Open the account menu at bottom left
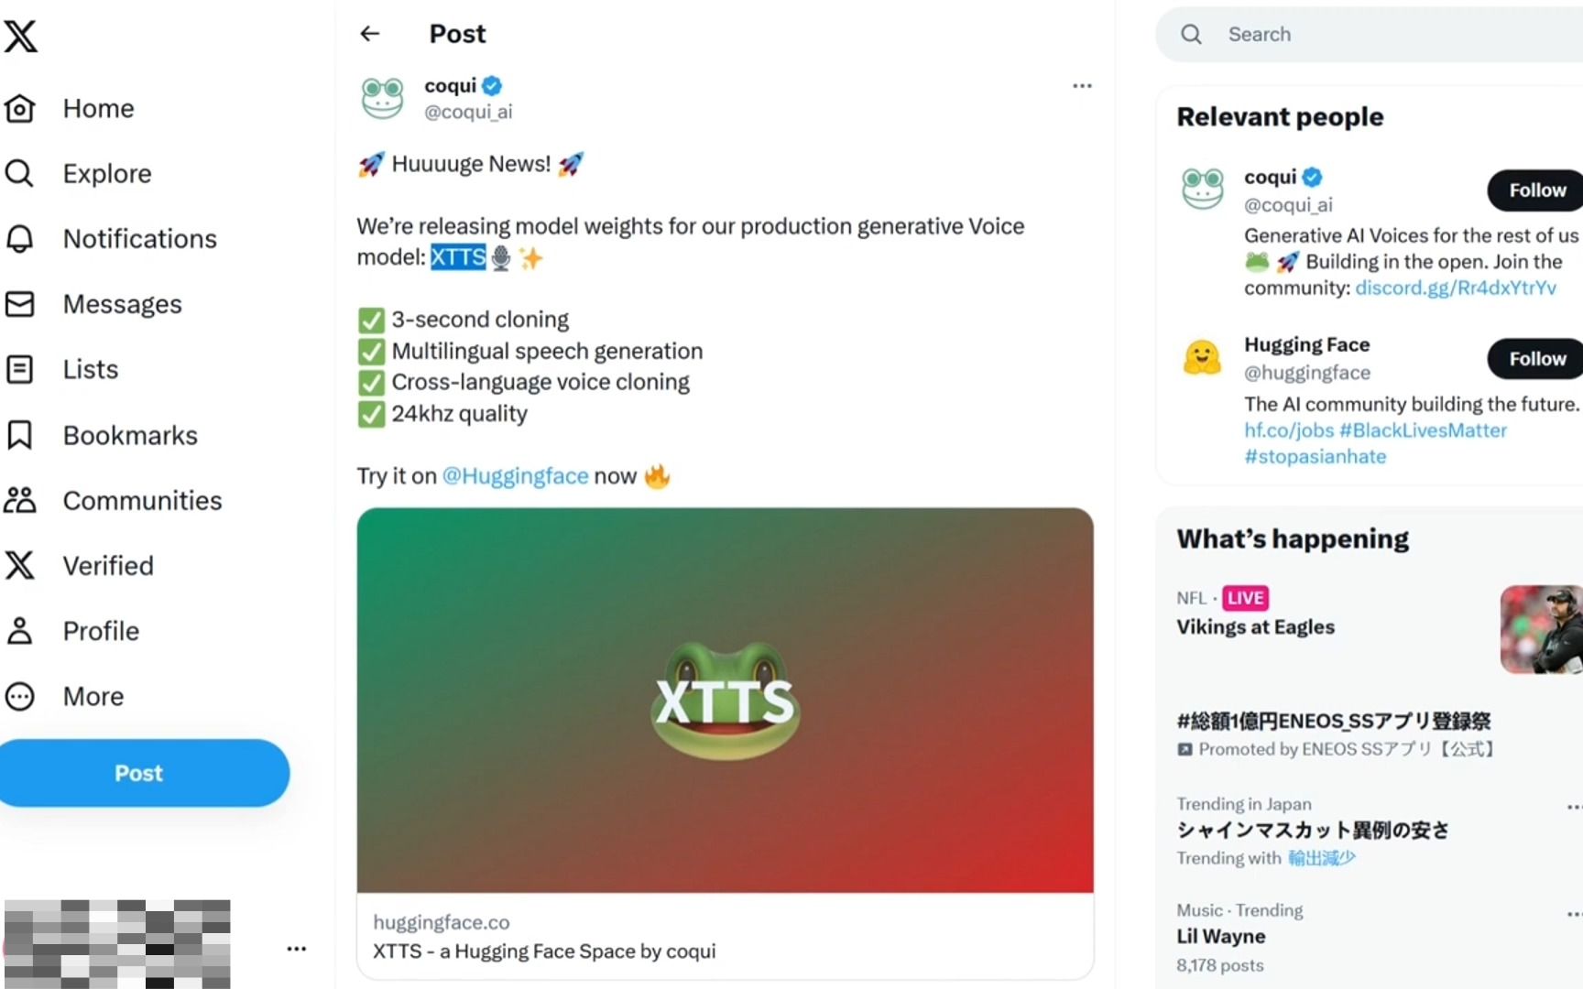Screen dimensions: 1583x989 297,949
